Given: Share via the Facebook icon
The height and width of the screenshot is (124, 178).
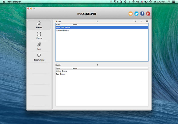Looking at the screenshot, I should [x=142, y=14].
